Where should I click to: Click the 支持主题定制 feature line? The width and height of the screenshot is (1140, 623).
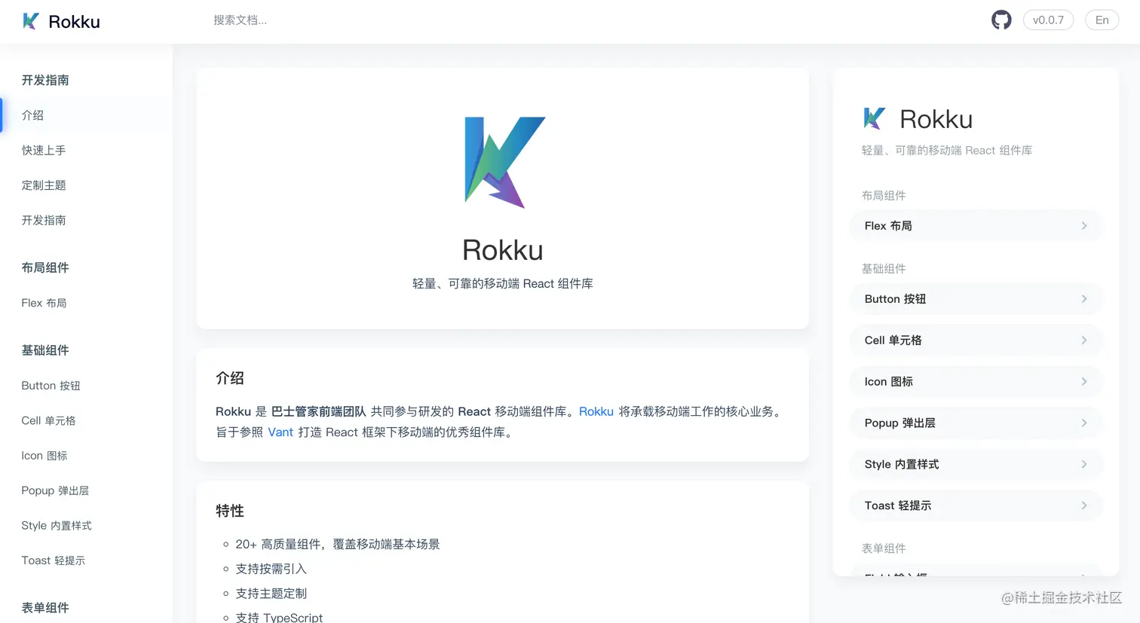(271, 594)
